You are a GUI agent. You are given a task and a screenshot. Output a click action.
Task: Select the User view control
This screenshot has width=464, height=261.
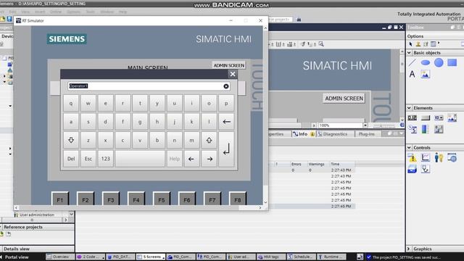(x=439, y=157)
